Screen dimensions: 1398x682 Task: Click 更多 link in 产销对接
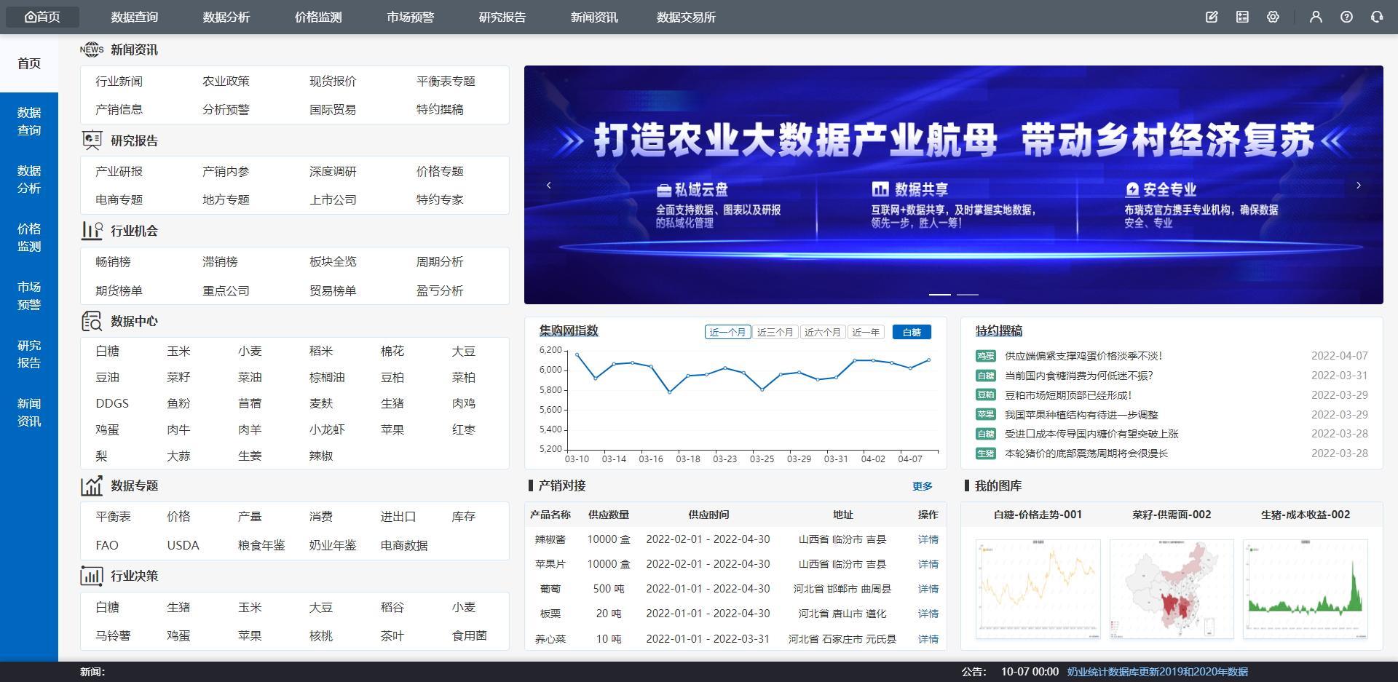pos(923,486)
